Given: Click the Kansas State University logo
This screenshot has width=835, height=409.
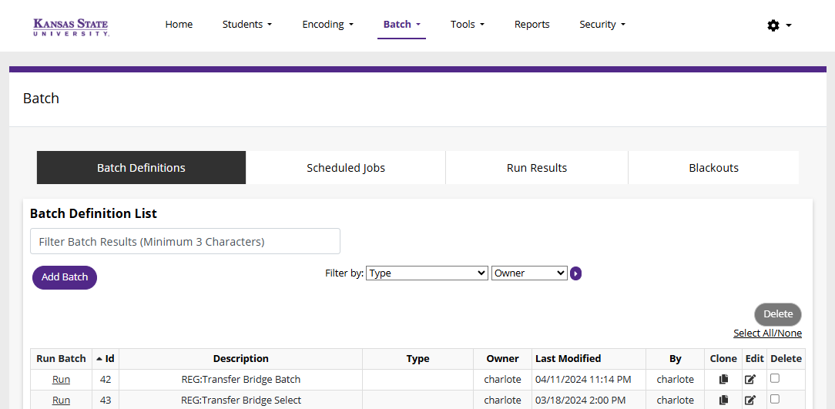Looking at the screenshot, I should (x=72, y=26).
